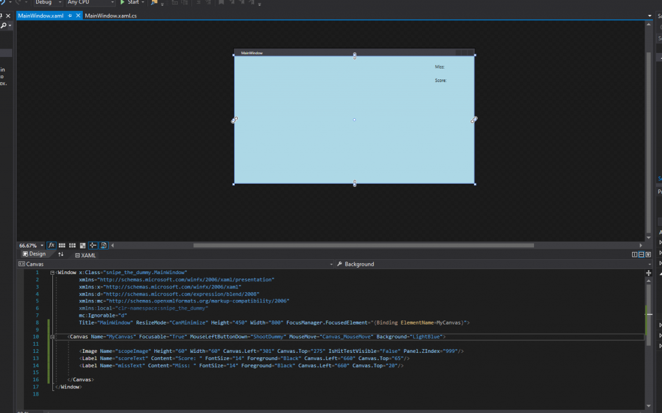Select the Show Grid icon in designer toolbar
The image size is (662, 413).
coord(62,245)
